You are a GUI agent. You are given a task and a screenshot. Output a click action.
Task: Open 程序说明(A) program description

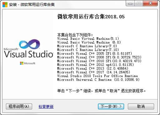tap(19, 106)
